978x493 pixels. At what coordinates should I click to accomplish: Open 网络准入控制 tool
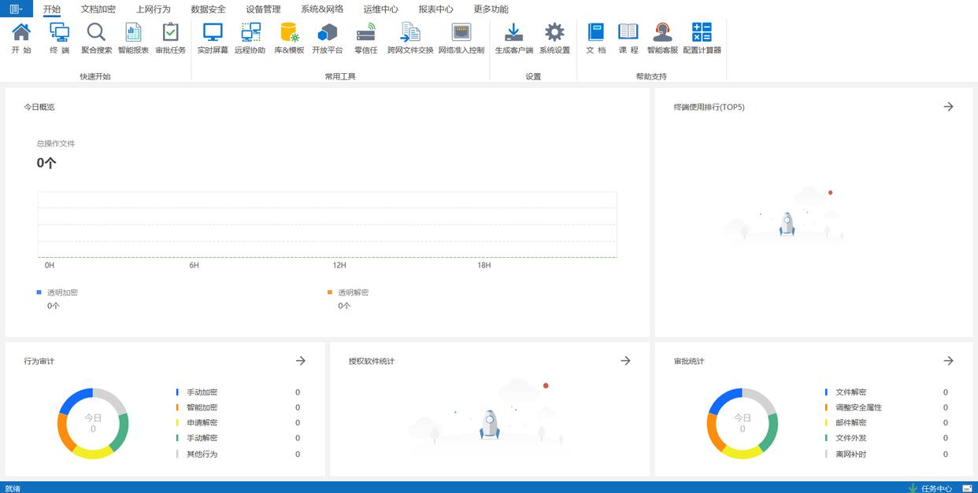tap(461, 33)
